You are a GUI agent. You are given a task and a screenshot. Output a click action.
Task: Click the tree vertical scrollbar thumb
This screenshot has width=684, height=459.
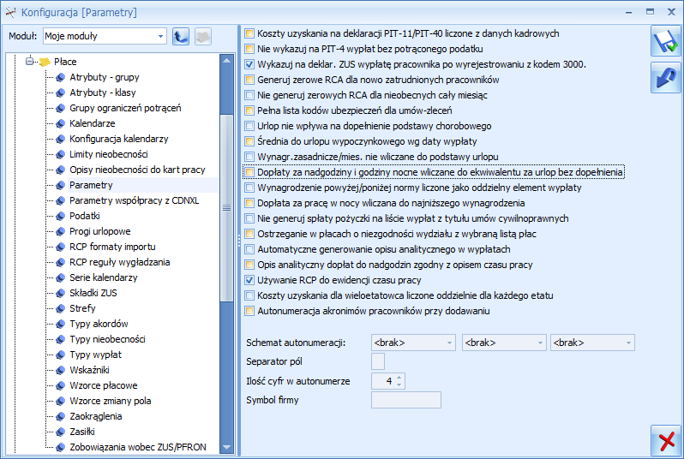click(x=226, y=208)
